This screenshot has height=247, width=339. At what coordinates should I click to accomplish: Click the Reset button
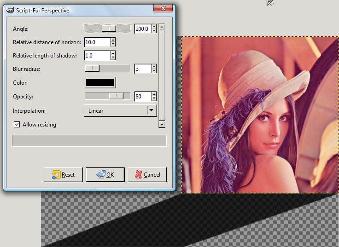(x=63, y=174)
